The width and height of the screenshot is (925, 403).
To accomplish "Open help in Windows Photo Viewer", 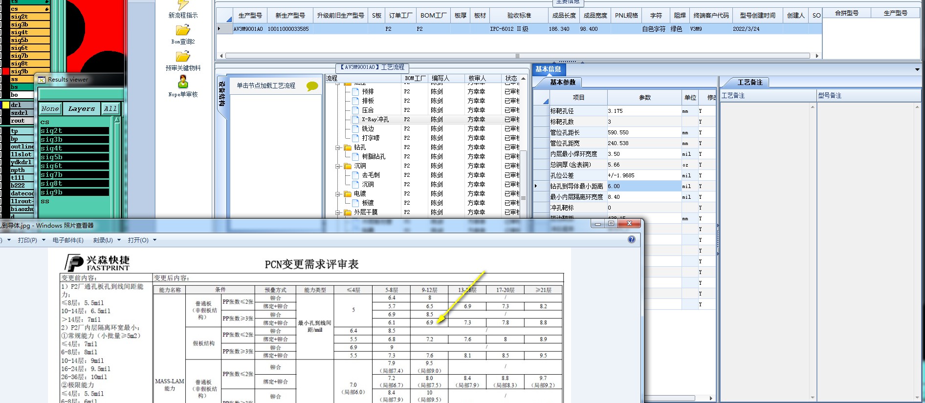I will pyautogui.click(x=632, y=239).
